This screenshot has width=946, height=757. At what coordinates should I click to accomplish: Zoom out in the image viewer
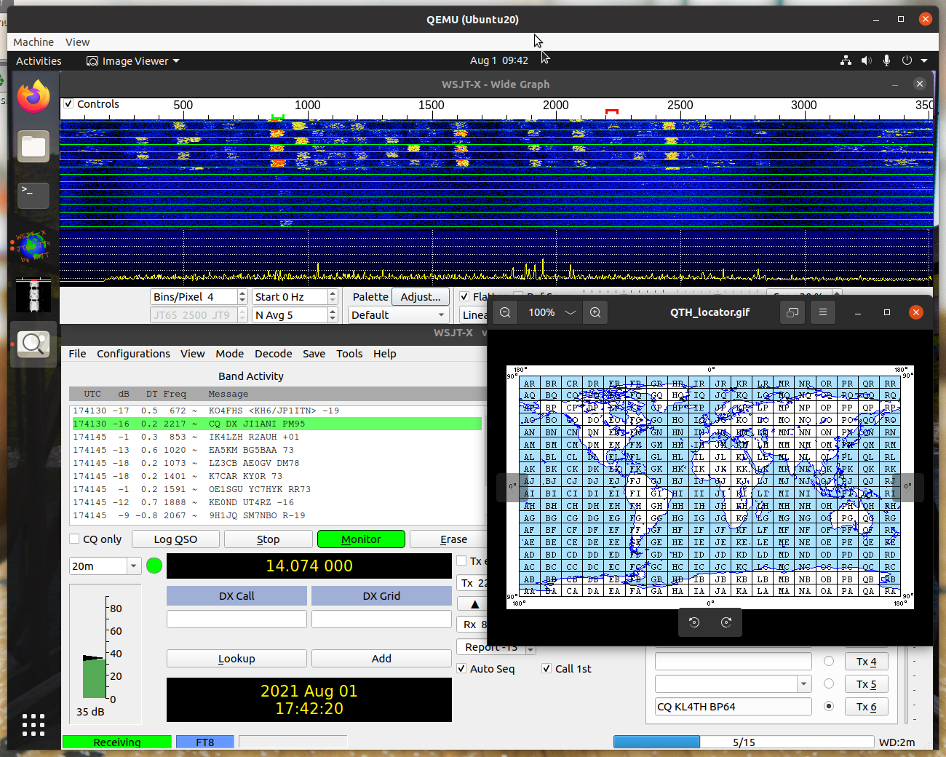tap(505, 312)
